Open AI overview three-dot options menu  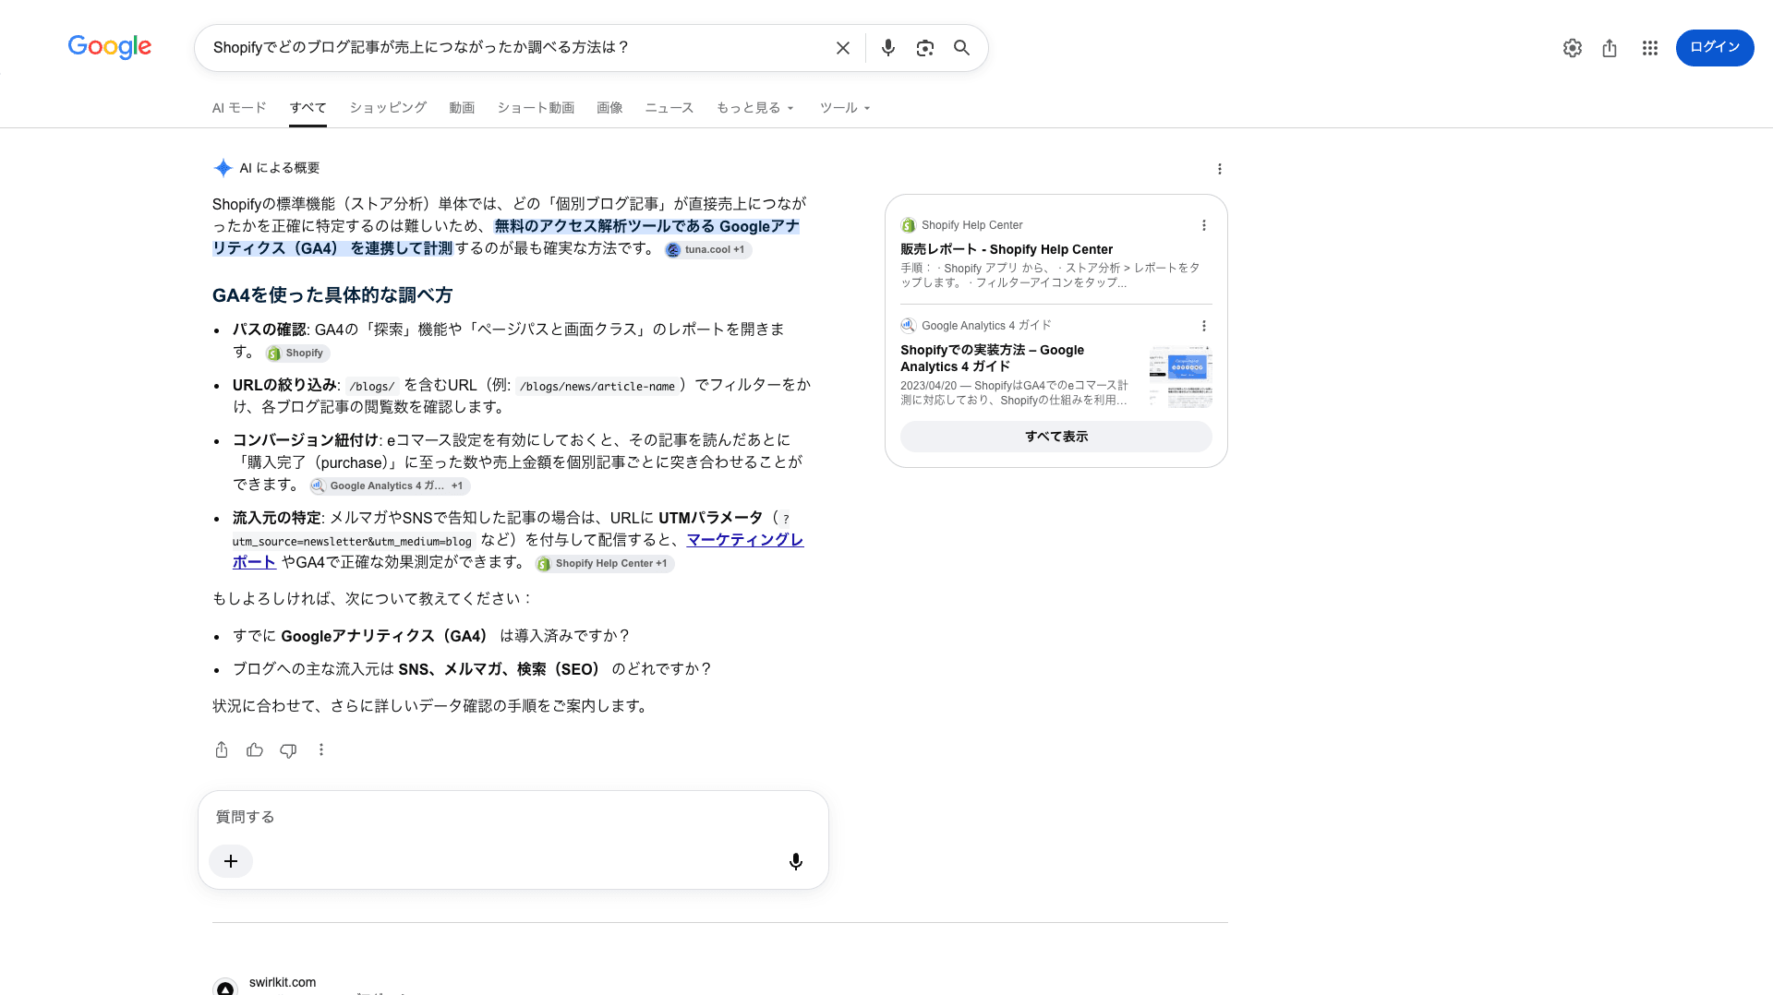click(1219, 169)
